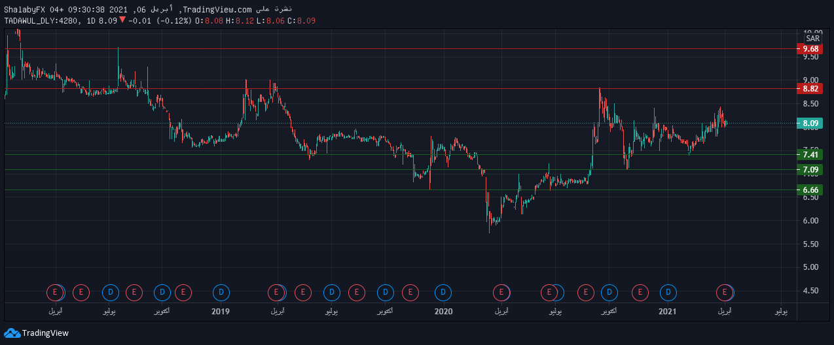Click the earnings E marker above July 2020
Screen dimensions: 834x345
coord(549,292)
